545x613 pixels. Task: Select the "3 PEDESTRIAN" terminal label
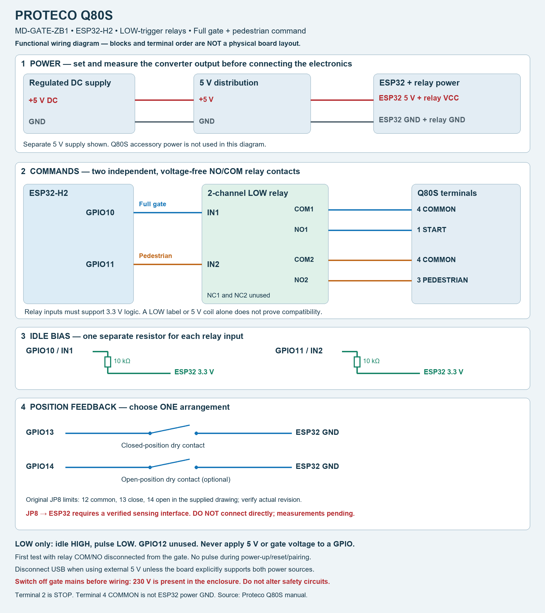(x=442, y=280)
